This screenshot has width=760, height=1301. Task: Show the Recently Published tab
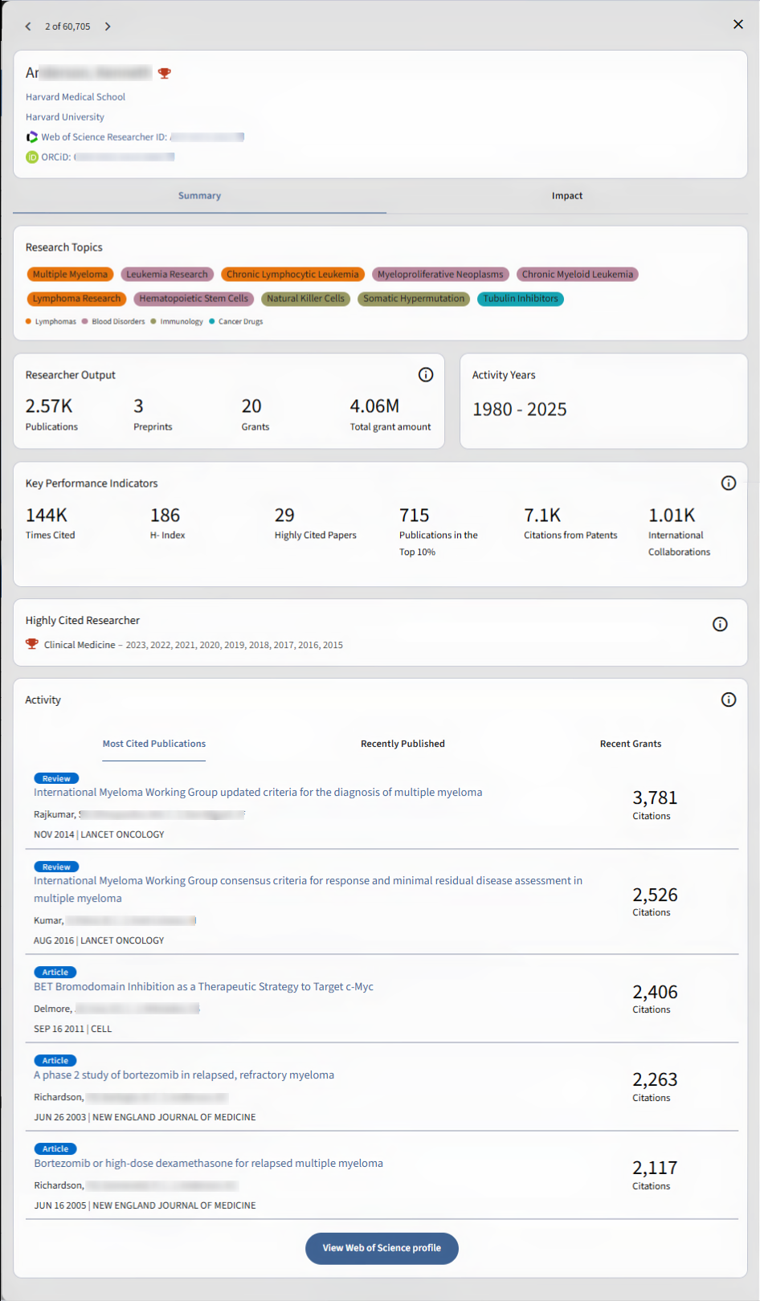click(x=402, y=744)
